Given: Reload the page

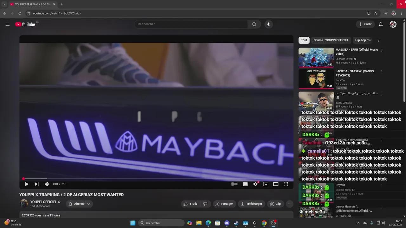Looking at the screenshot, I should [20, 13].
